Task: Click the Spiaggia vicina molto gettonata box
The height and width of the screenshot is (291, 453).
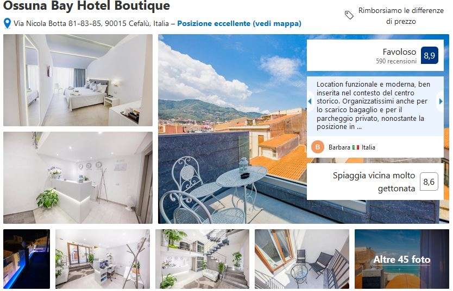Action: pos(375,182)
